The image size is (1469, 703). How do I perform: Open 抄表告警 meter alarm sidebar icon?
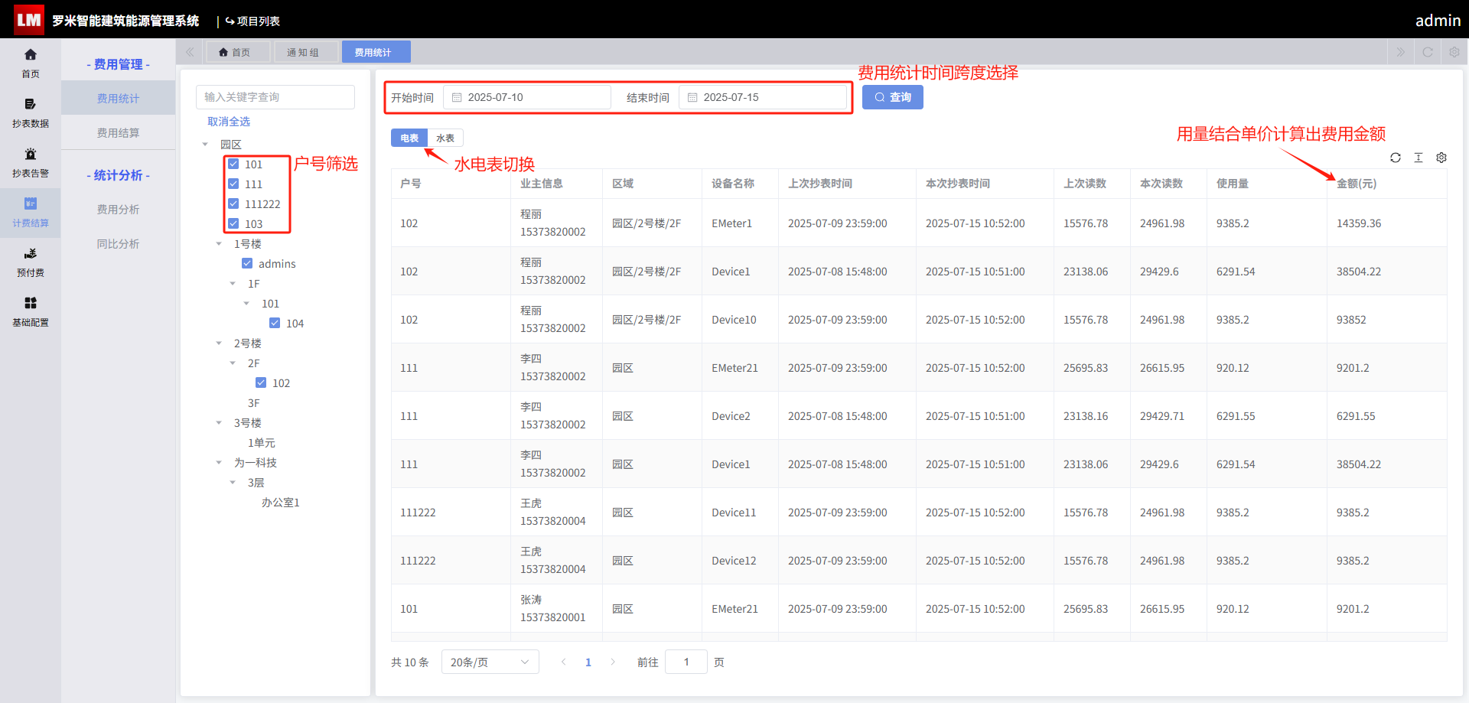pos(31,162)
